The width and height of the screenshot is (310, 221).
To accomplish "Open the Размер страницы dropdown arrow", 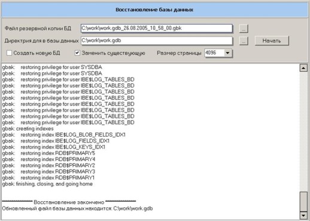I will 227,53.
